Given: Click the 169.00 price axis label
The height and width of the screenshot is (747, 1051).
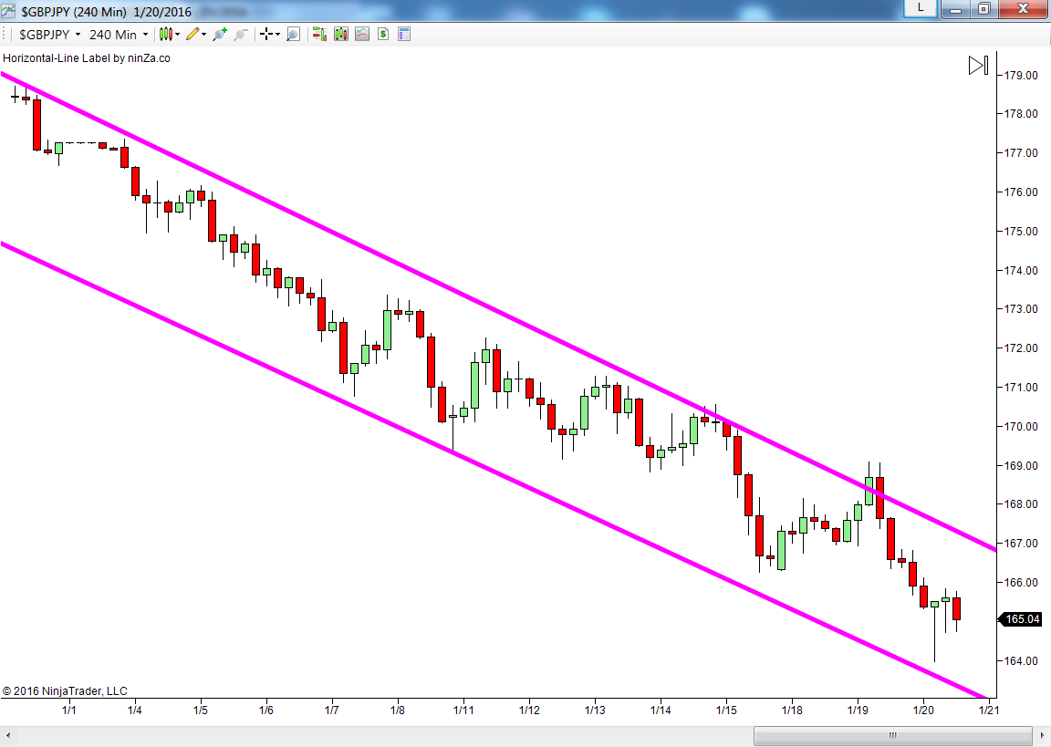Looking at the screenshot, I should point(1020,465).
